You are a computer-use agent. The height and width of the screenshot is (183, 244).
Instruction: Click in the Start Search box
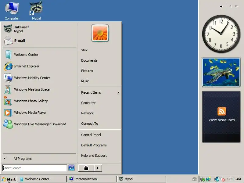coord(34,168)
